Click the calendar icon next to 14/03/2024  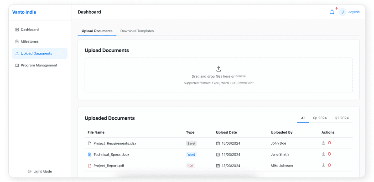pyautogui.click(x=218, y=154)
